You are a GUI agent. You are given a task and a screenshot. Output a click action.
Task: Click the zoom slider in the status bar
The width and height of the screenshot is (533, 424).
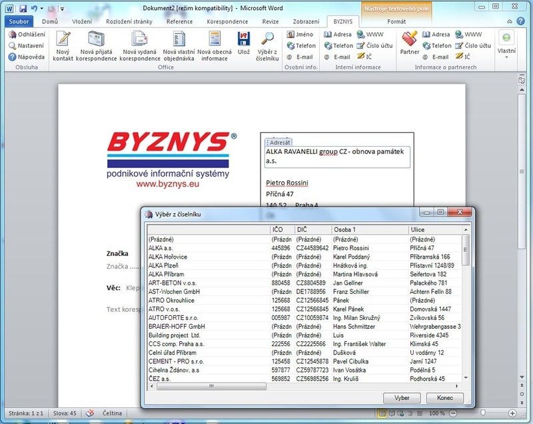[x=483, y=413]
